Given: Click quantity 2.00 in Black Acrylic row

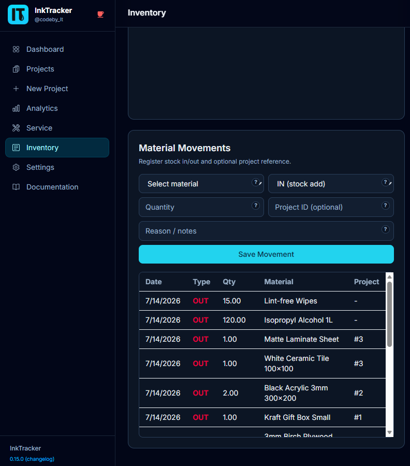Looking at the screenshot, I should click(230, 393).
